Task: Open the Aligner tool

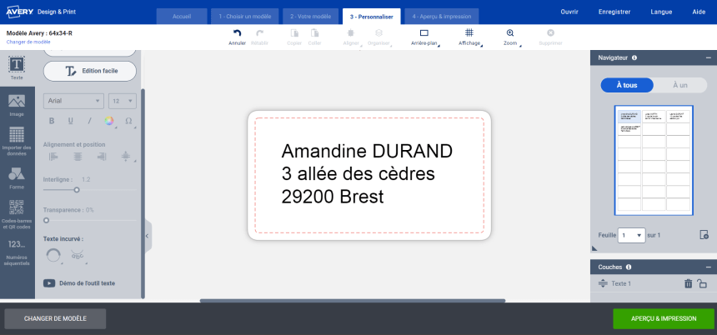Action: (x=351, y=33)
